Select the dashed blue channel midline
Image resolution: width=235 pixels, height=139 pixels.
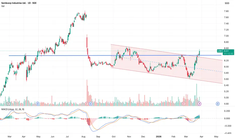click(x=166, y=64)
